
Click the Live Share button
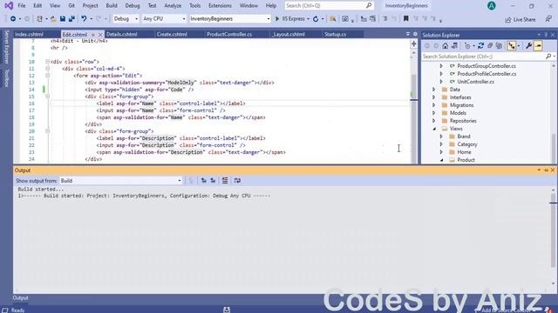521,19
